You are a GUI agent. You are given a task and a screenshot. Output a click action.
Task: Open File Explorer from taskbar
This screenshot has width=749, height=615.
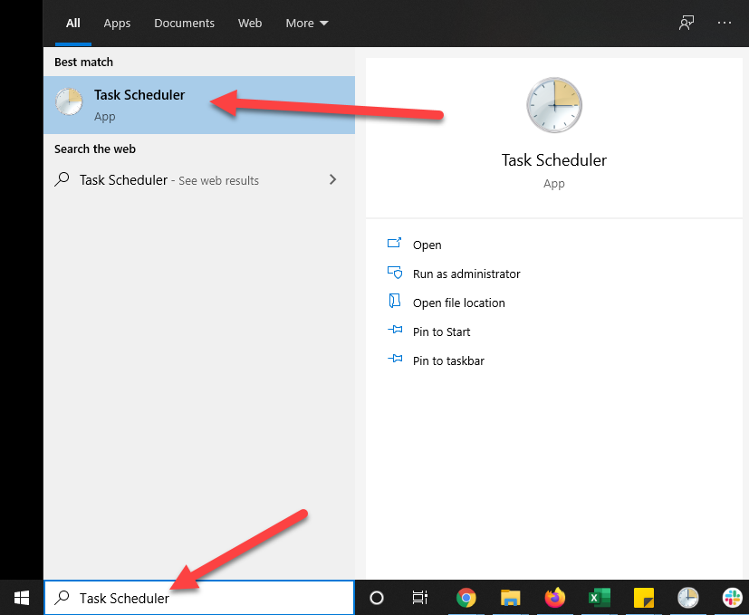[510, 597]
